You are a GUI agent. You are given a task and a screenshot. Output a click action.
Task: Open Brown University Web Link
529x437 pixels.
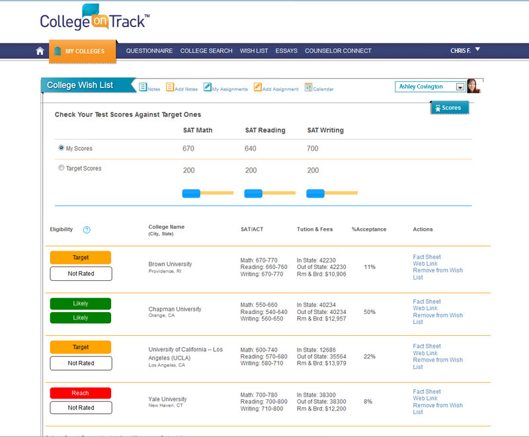(425, 264)
